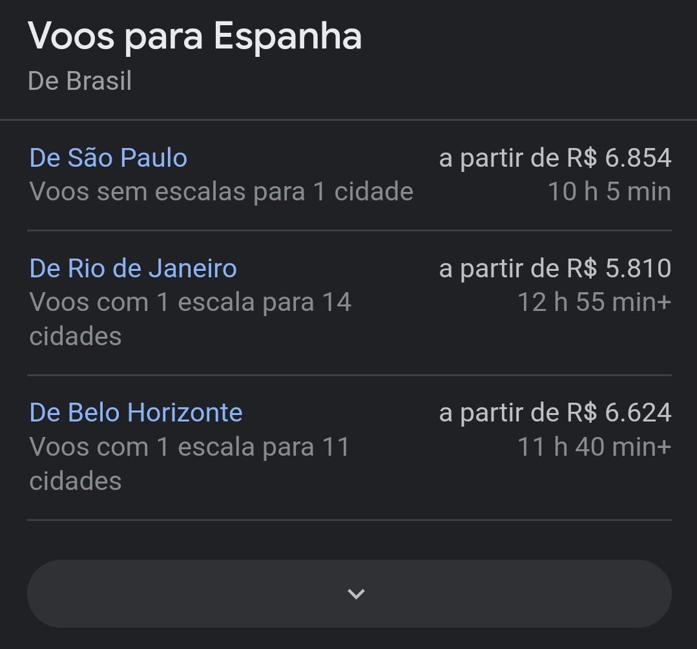This screenshot has width=697, height=649.
Task: Click 'Voos com 1 escala para 14 cidades'
Action: (x=191, y=319)
